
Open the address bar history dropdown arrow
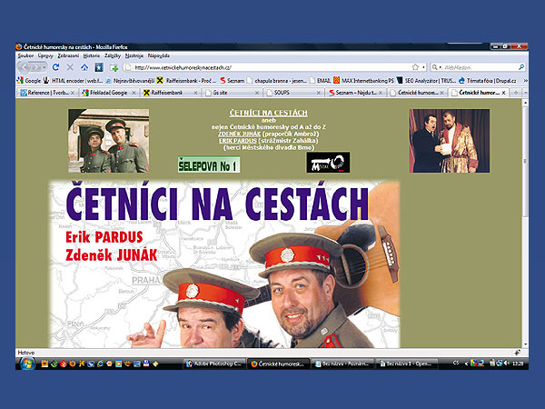tap(423, 67)
